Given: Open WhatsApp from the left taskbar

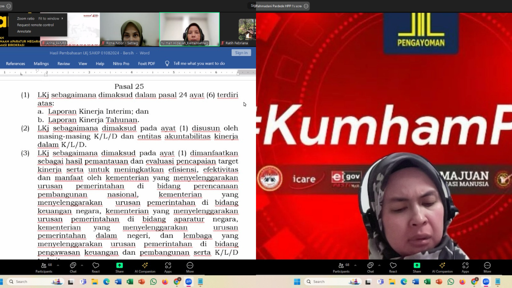Looking at the screenshot, I should click(x=153, y=282).
